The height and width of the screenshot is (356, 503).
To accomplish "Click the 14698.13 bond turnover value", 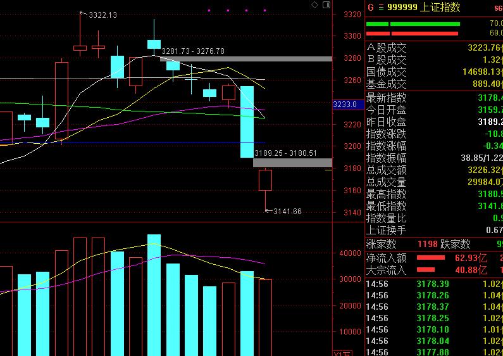I will (483, 72).
